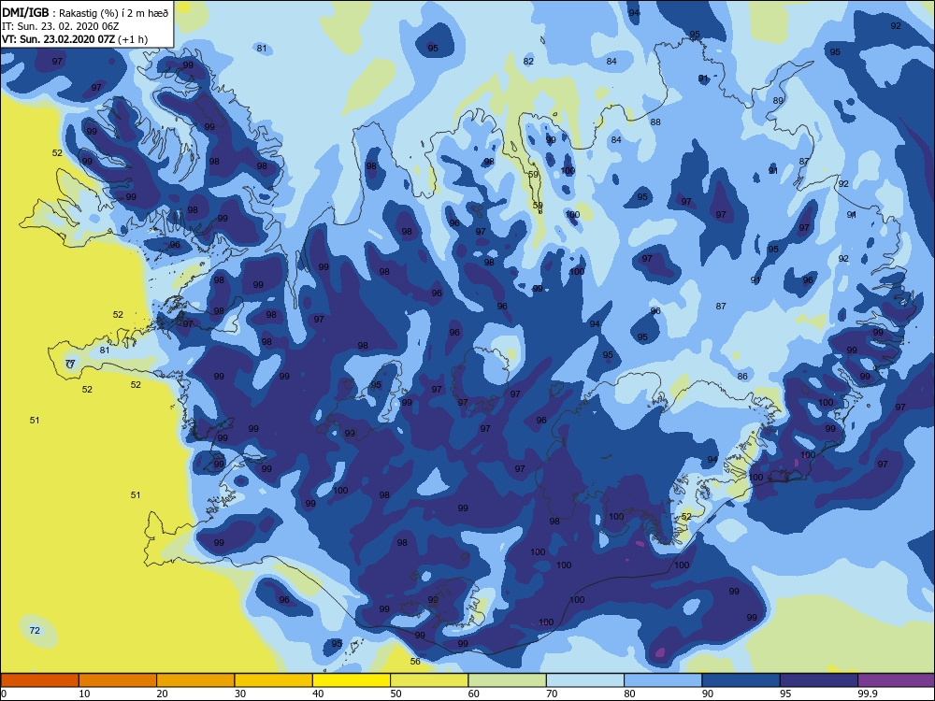Click the 'VT: Sun. 23.02.2020 07Z' line
Image resolution: width=935 pixels, height=701 pixels.
tap(75, 39)
